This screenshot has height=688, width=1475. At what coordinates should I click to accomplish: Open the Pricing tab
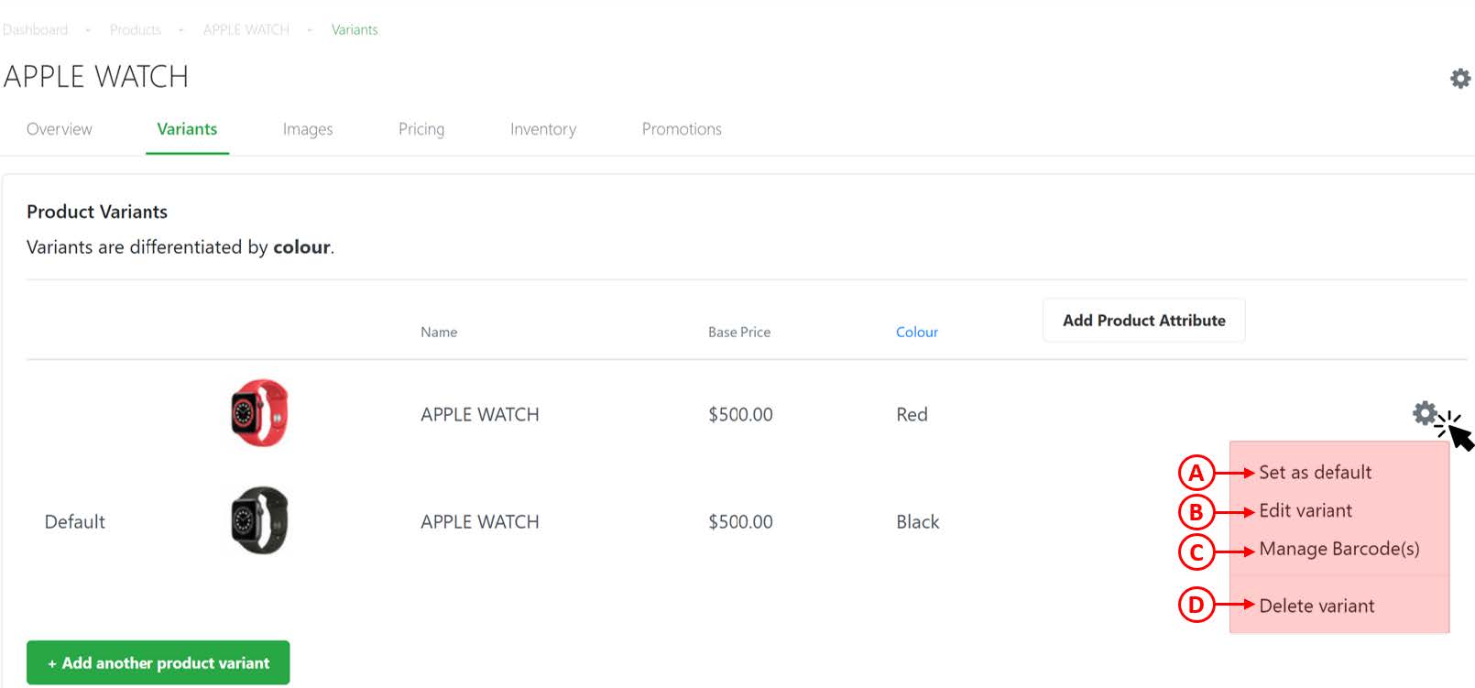[x=421, y=129]
